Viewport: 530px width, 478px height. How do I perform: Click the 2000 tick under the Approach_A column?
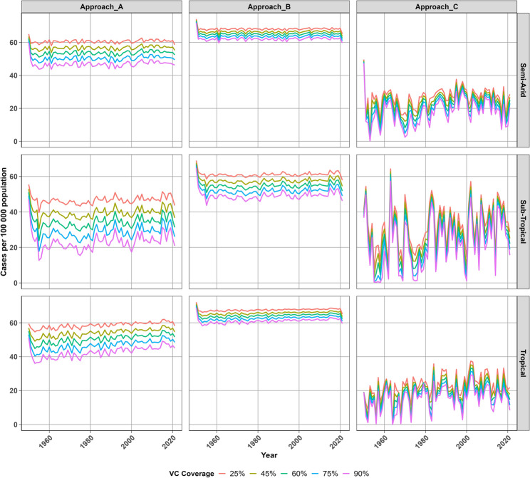[x=128, y=442]
